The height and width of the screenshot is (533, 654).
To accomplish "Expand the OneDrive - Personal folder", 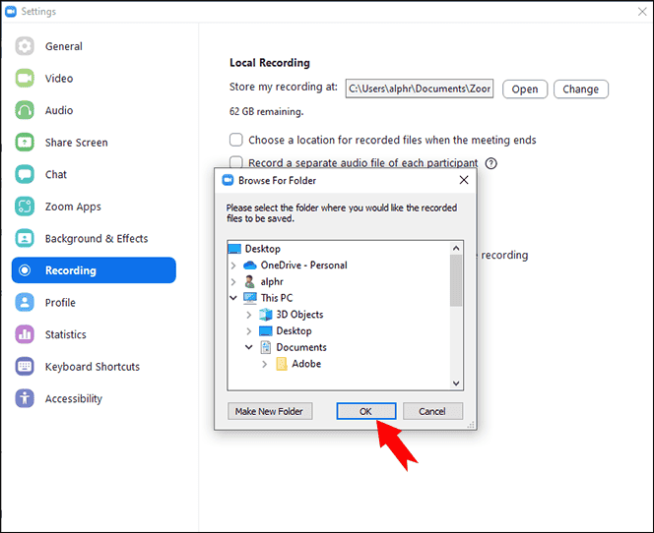I will click(233, 266).
